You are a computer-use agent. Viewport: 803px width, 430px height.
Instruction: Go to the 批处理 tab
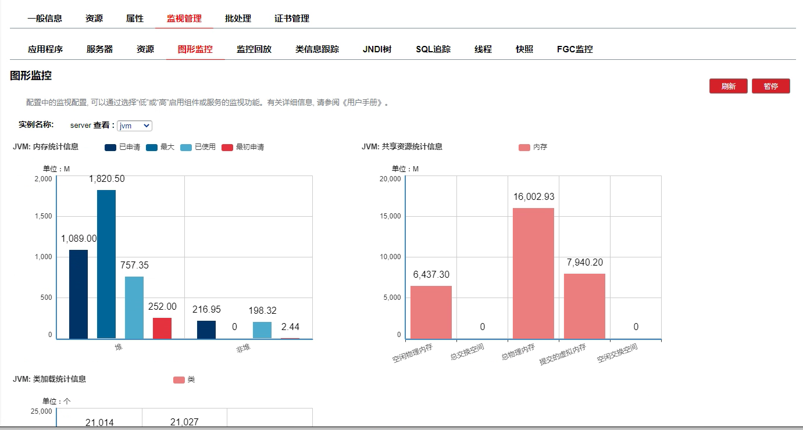click(238, 19)
